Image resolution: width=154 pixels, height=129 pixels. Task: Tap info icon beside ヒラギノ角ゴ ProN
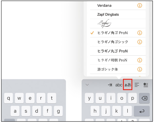pyautogui.click(x=140, y=33)
